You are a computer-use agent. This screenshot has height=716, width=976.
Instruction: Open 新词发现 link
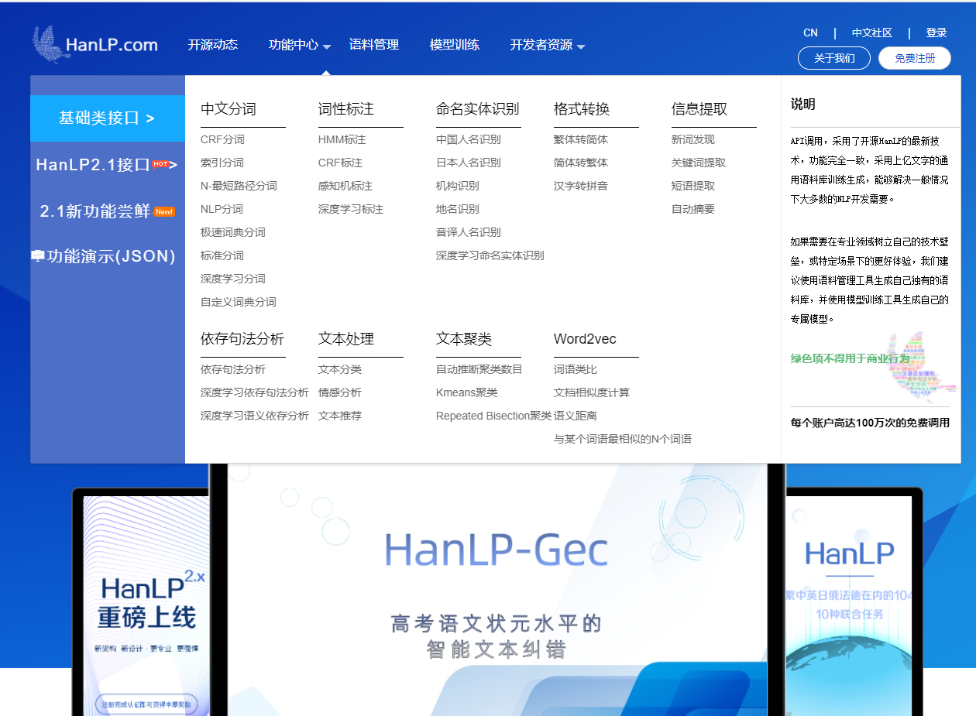point(693,139)
